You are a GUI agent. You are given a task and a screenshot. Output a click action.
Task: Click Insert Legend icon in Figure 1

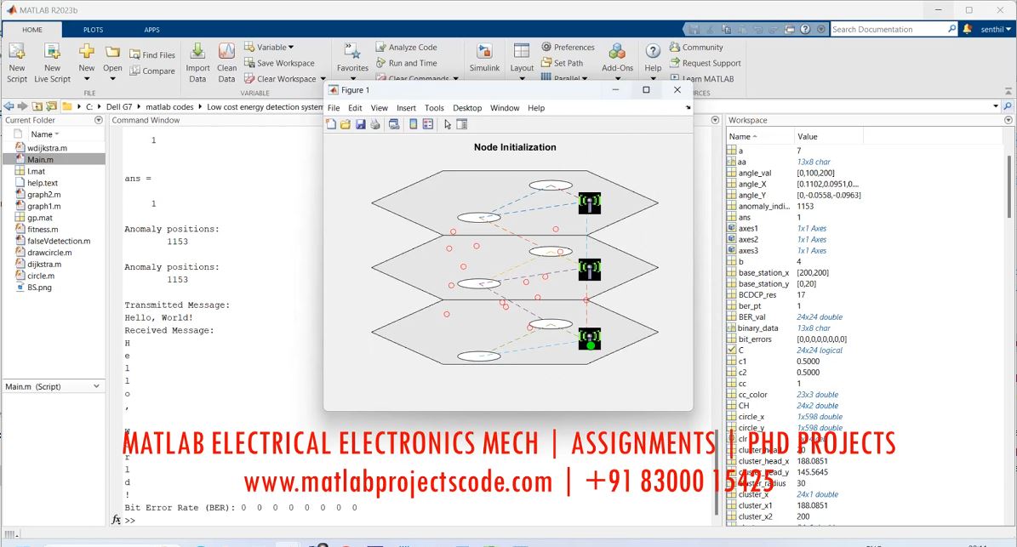coord(428,124)
